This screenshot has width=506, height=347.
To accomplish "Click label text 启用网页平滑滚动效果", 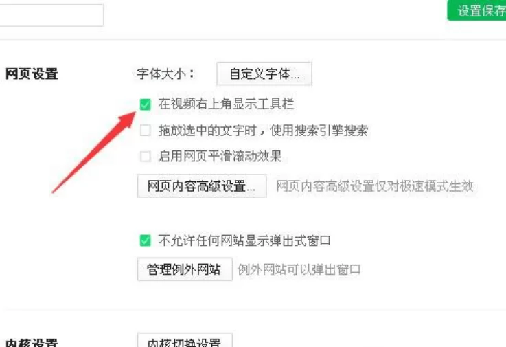I will (x=220, y=157).
